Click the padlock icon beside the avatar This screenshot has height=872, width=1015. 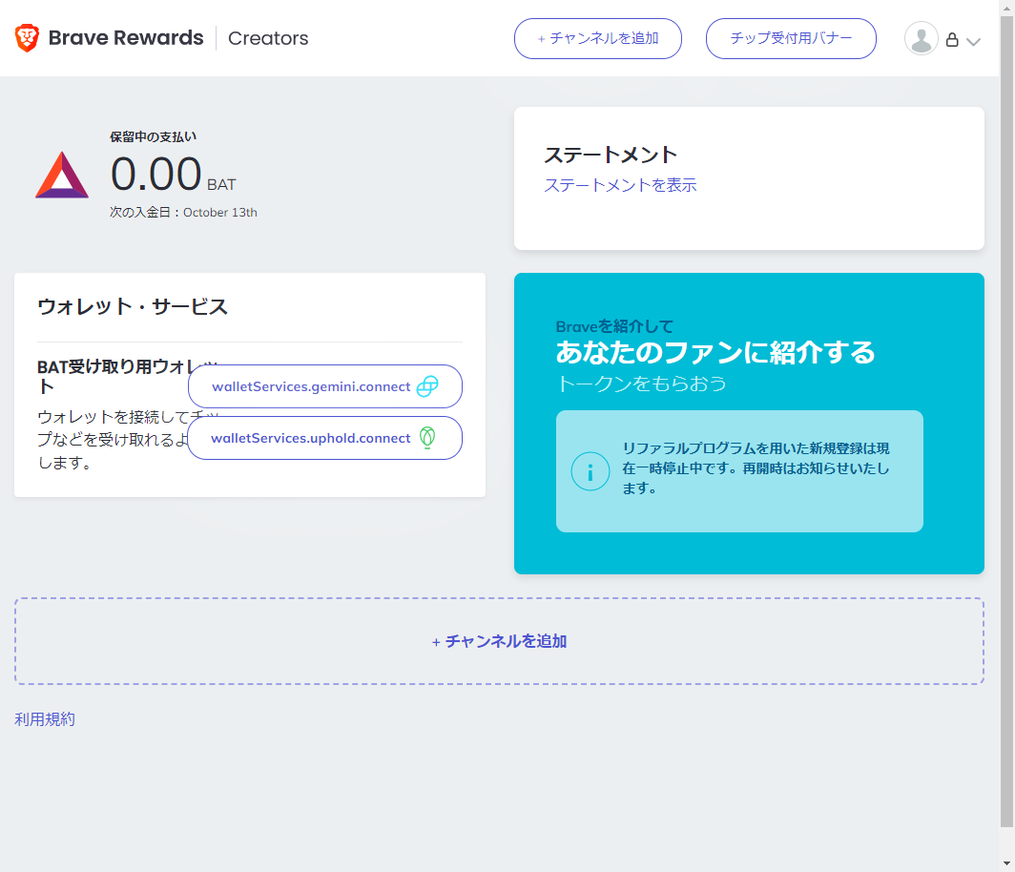click(951, 40)
